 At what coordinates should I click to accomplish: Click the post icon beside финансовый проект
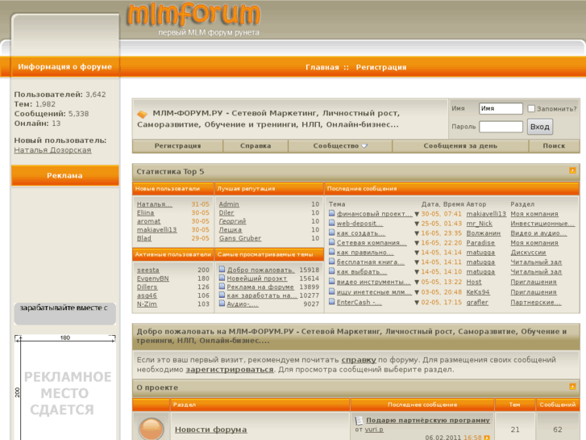[x=332, y=214]
